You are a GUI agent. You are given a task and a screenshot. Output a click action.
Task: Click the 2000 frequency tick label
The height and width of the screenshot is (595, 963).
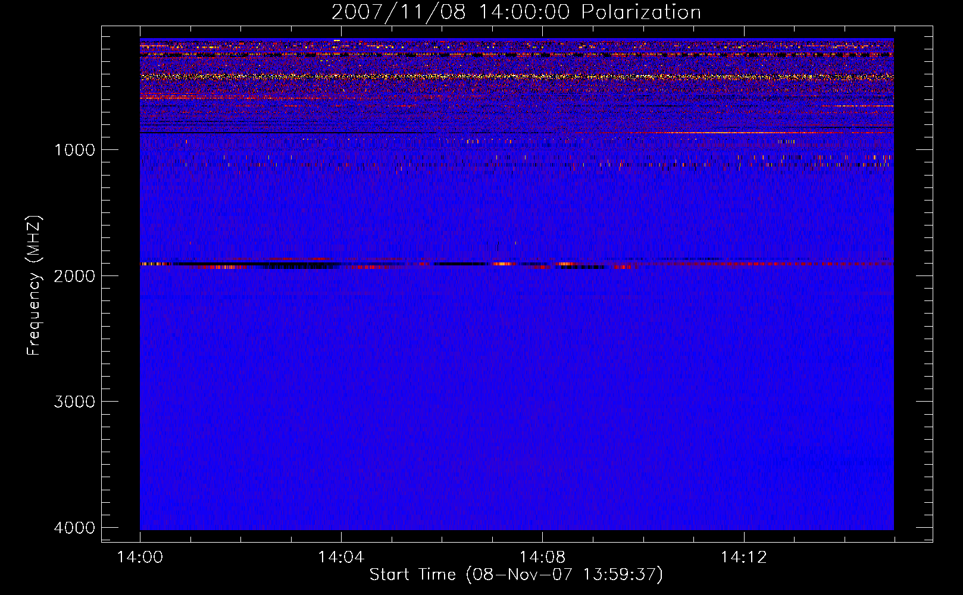pyautogui.click(x=74, y=275)
